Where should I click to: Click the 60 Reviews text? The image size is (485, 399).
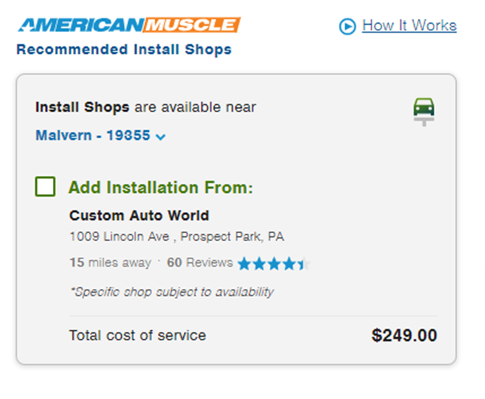click(200, 263)
